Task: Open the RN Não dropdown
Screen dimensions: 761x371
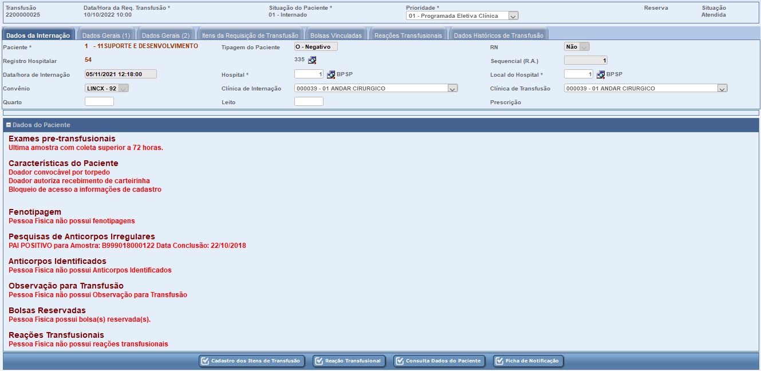Action: (x=584, y=47)
